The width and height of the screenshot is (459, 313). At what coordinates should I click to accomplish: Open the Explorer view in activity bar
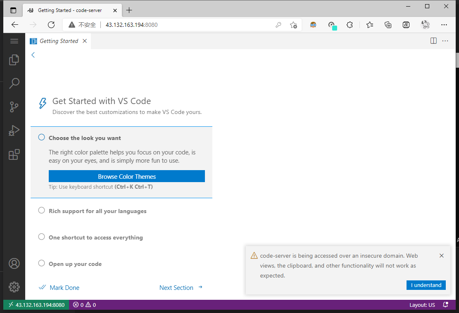point(14,60)
